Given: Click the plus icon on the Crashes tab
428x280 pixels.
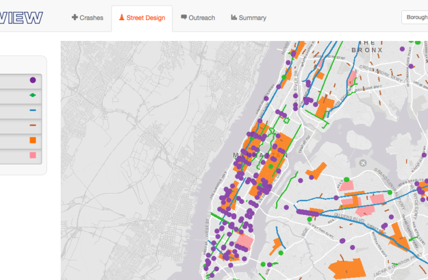Looking at the screenshot, I should click(75, 18).
